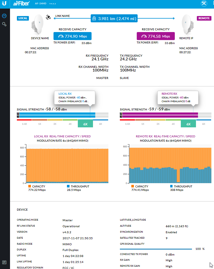Select the local 6X modulation rate marker

point(85,124)
